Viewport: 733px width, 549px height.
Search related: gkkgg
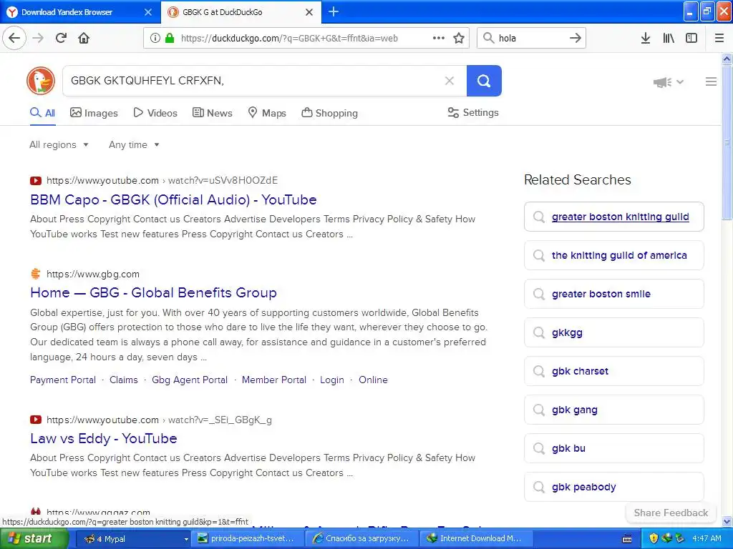pos(613,332)
